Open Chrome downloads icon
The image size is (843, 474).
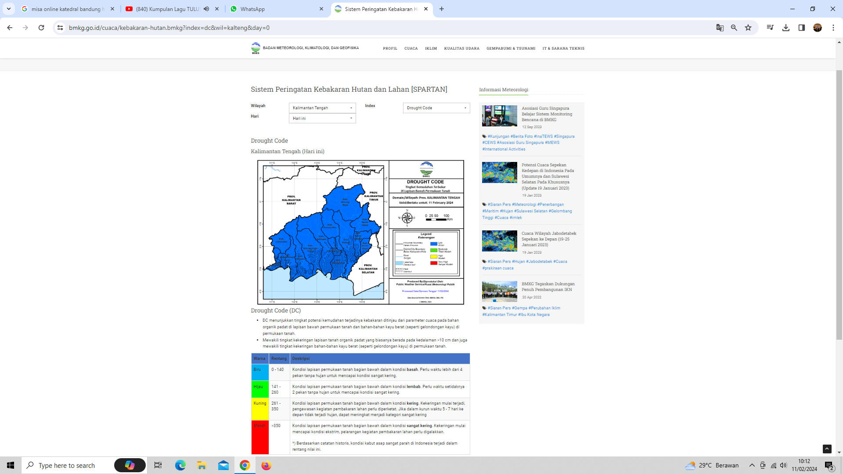click(786, 28)
